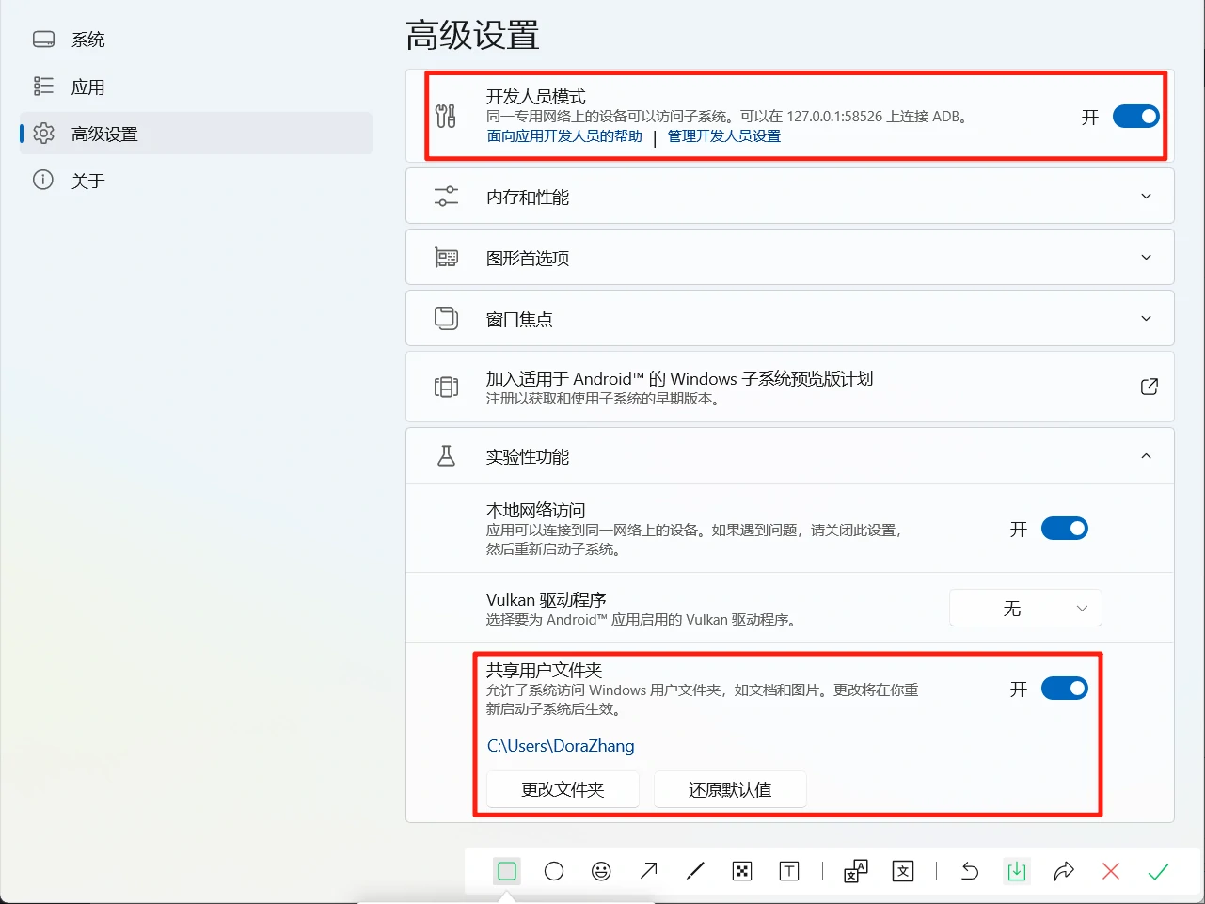Select the ellipse annotation tool
1205x904 pixels.
pyautogui.click(x=554, y=871)
